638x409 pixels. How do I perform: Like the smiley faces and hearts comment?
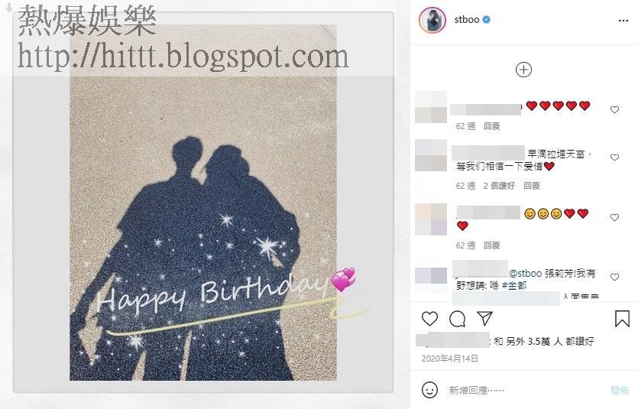pyautogui.click(x=615, y=217)
